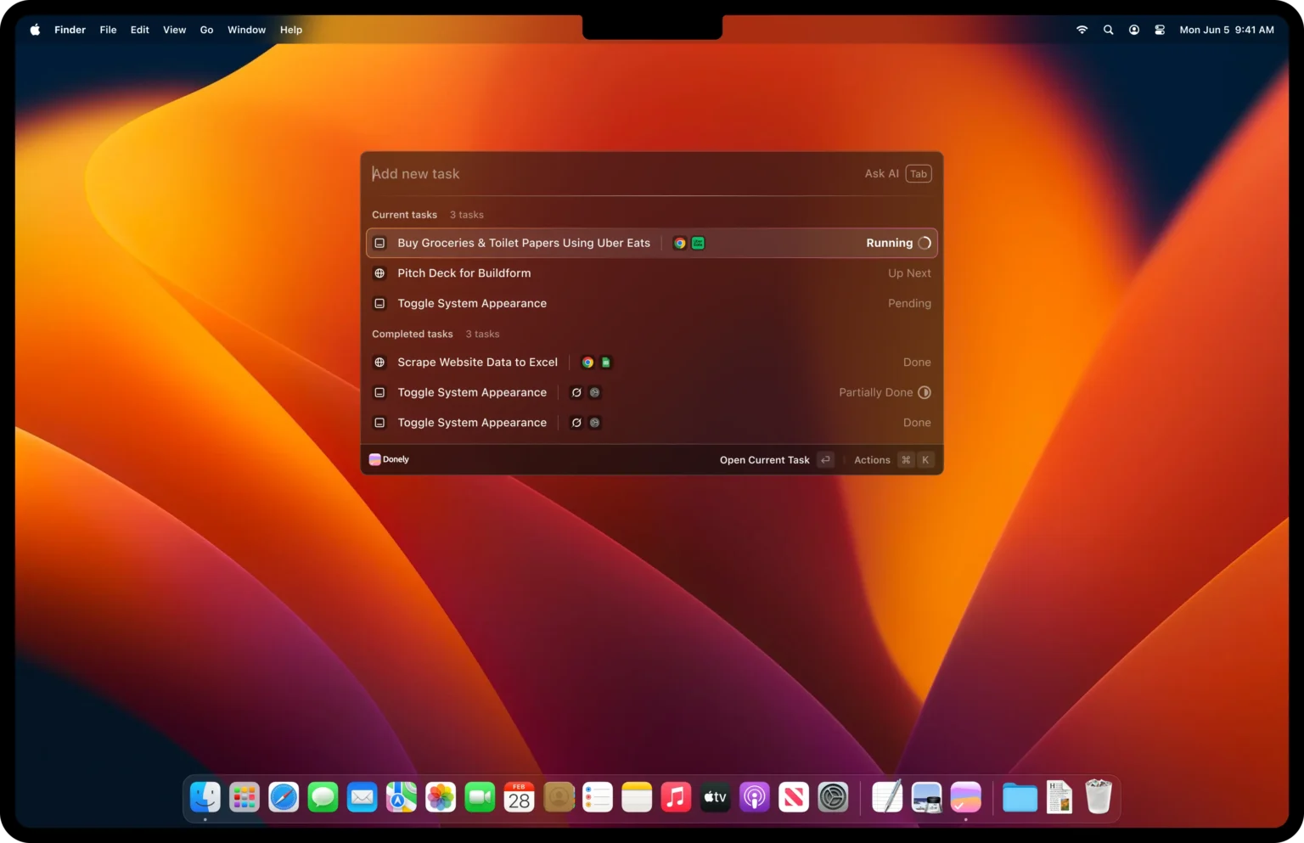Click the Running status label
Image resolution: width=1304 pixels, height=843 pixels.
pos(889,243)
